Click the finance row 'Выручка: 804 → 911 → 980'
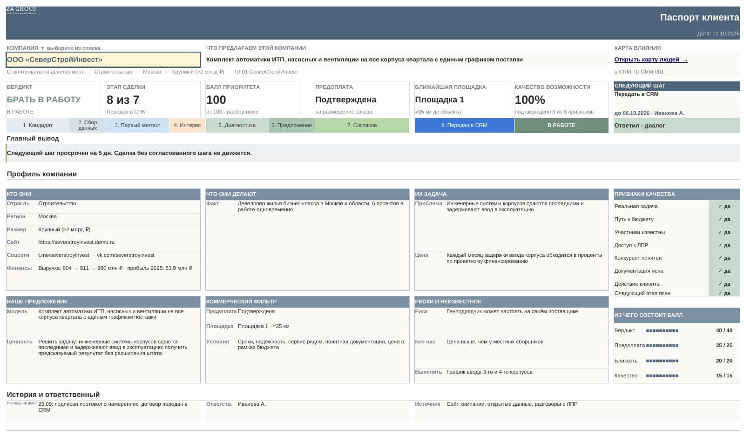The image size is (744, 436). pos(115,268)
